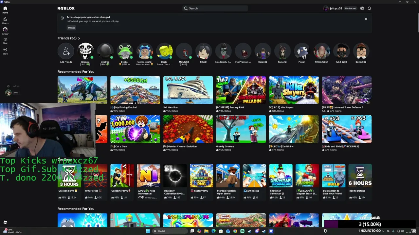Open the My Fishing Empire game thumbnail

(135, 90)
